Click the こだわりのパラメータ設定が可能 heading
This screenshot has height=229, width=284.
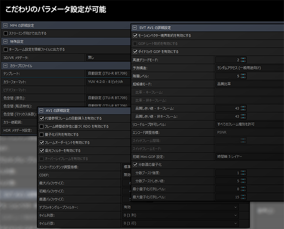[x=55, y=9]
